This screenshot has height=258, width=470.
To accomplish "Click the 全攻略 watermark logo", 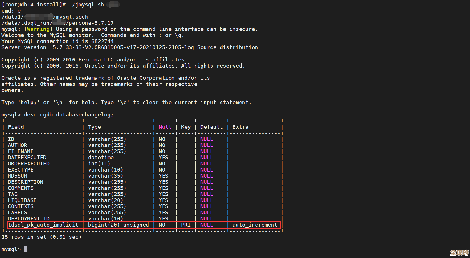I will coord(459,252).
